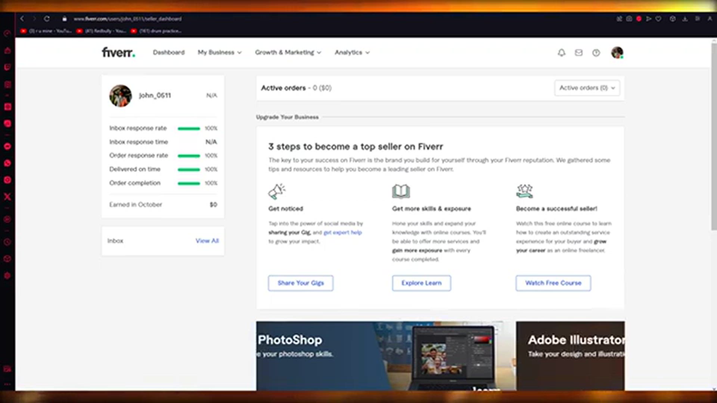Click the padlock site info icon
Screen dimensions: 717x403
(65, 19)
